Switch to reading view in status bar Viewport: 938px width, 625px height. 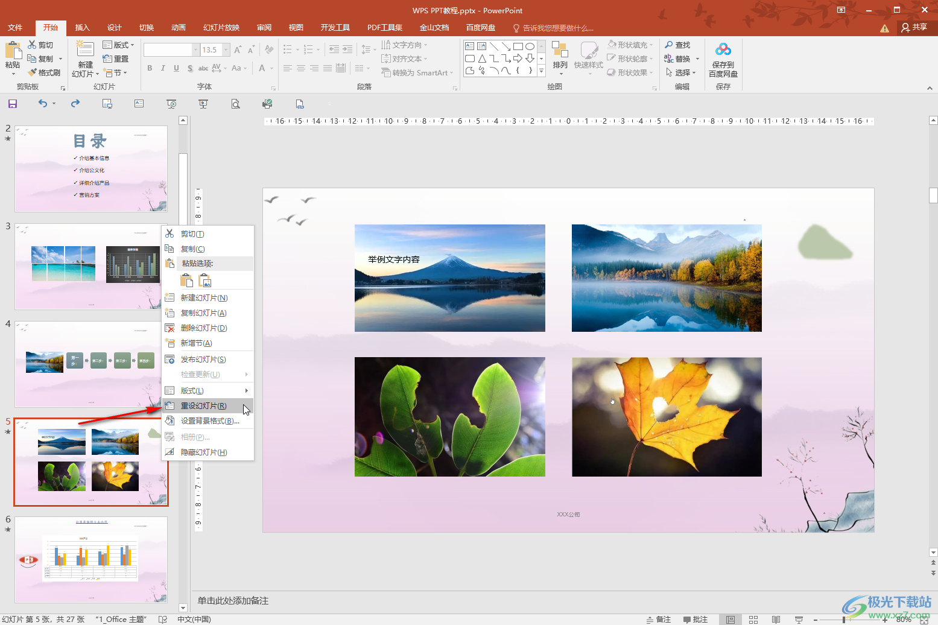click(x=776, y=620)
